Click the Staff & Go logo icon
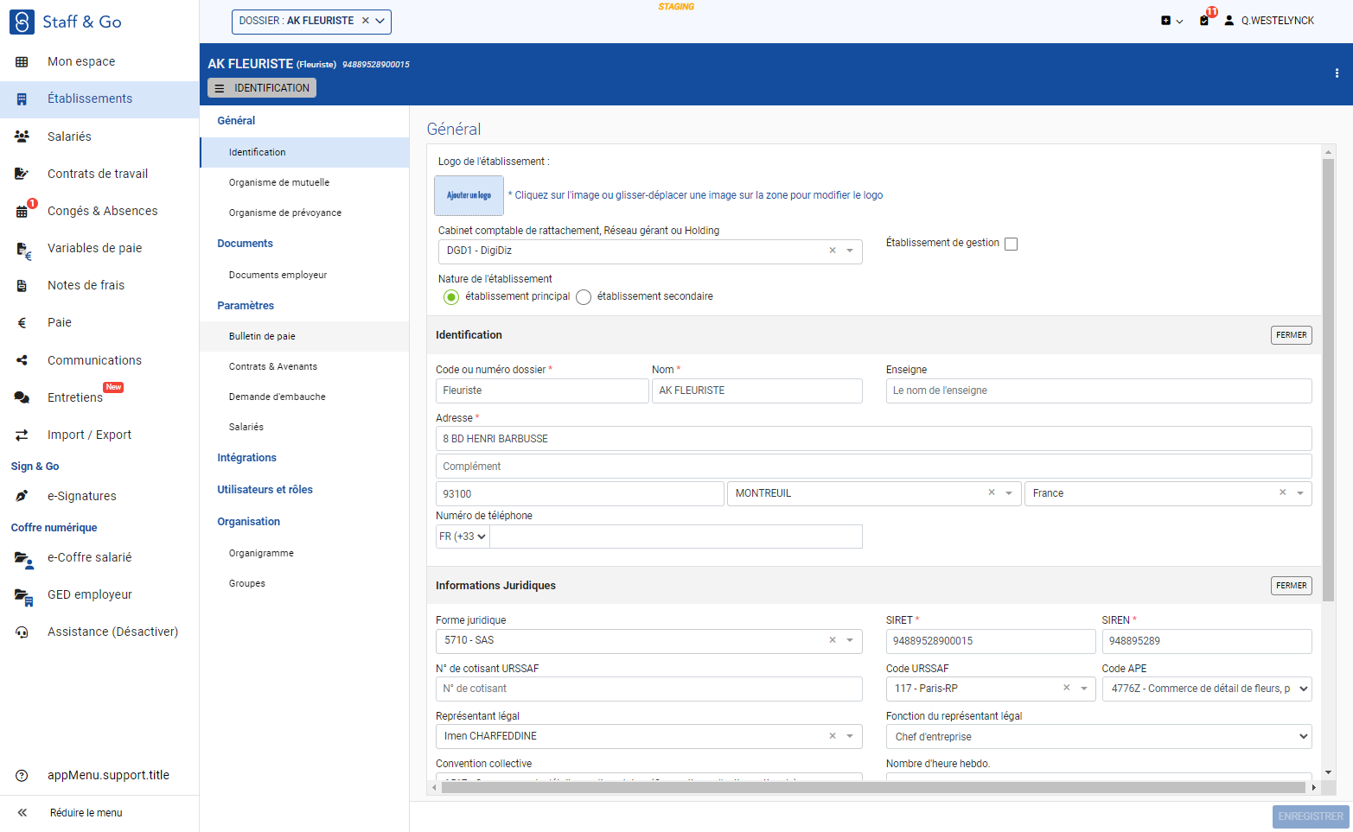The width and height of the screenshot is (1353, 832). click(x=22, y=22)
